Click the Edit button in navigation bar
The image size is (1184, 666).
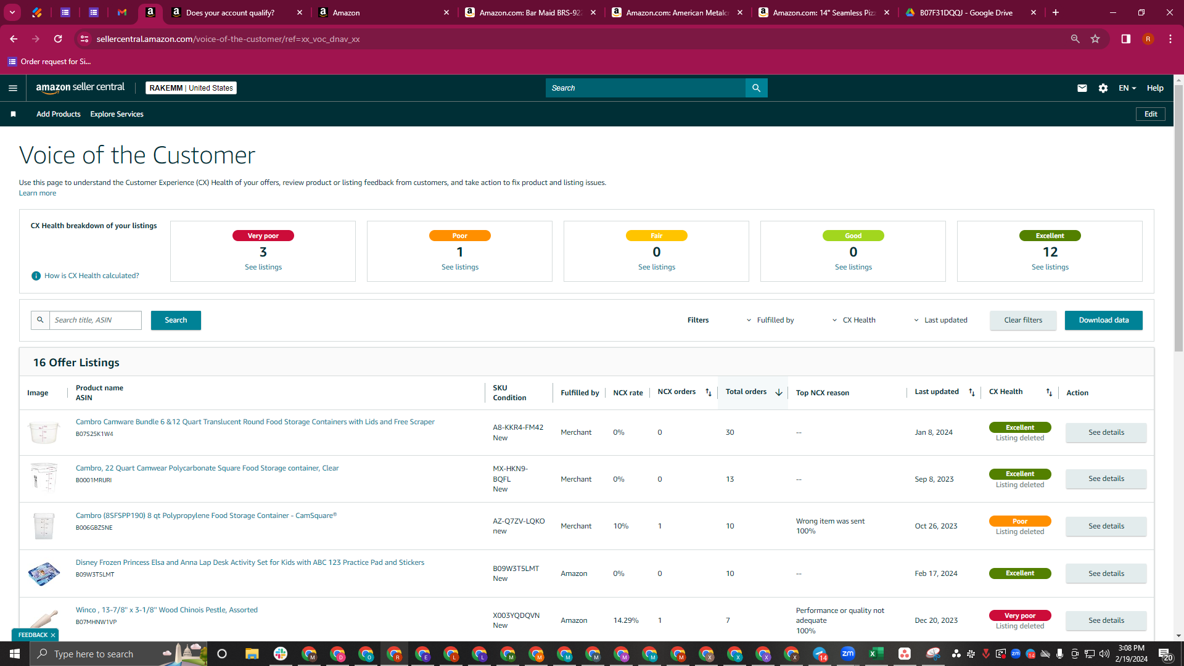point(1151,114)
